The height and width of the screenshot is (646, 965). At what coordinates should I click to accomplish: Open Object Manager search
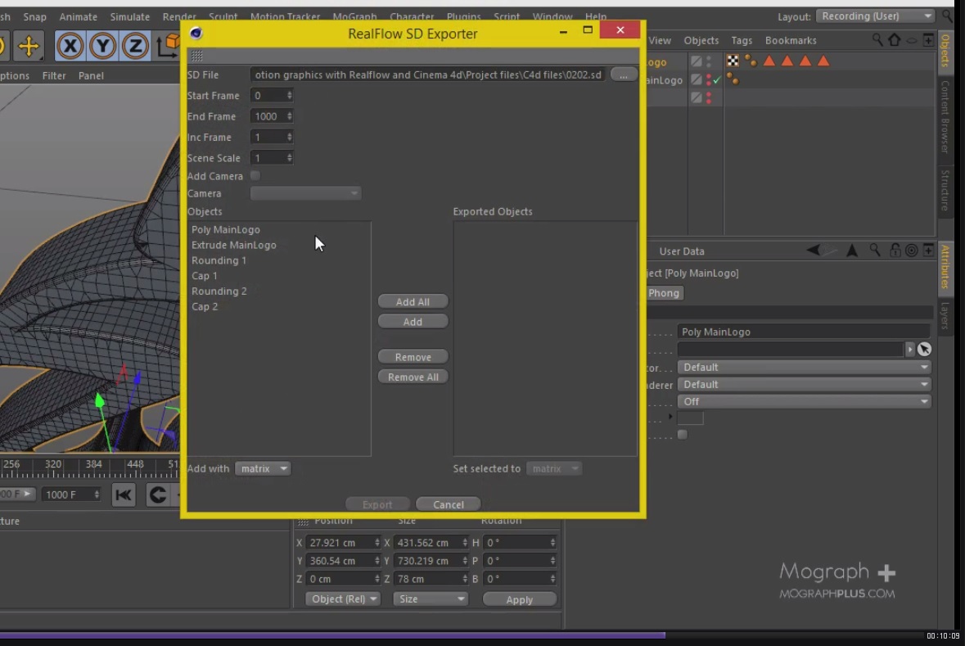point(877,41)
